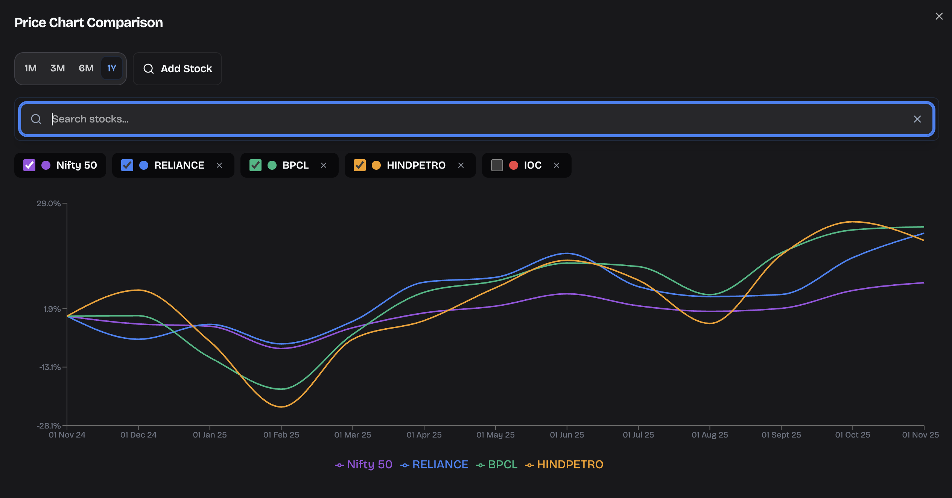The image size is (952, 498).
Task: Remove IOC chip using X icon
Action: click(557, 165)
